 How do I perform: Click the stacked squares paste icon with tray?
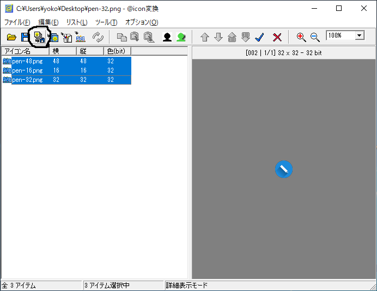pos(149,37)
